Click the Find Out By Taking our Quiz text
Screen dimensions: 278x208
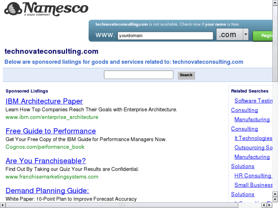72,169
